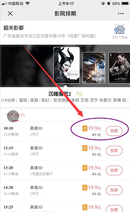
Task: Tap the cinema address text line
Action: pos(50,36)
